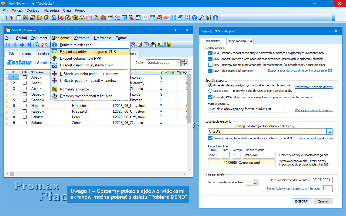Switch to 'Opcje raportu RPA' tab
346x216 pixels.
click(x=240, y=41)
